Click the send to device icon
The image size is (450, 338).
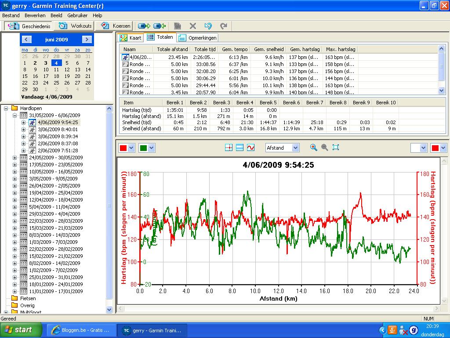(144, 26)
